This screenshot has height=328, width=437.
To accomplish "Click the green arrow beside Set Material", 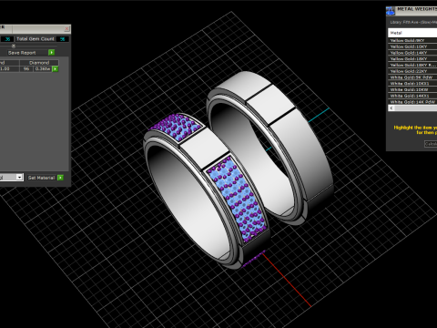I will [x=60, y=178].
